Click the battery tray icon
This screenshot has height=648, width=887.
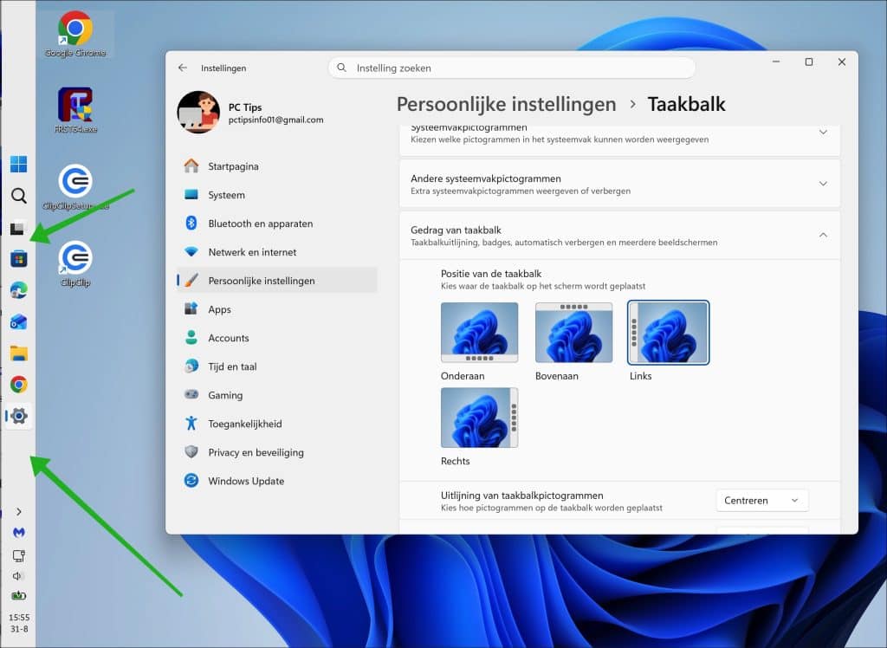click(x=19, y=595)
